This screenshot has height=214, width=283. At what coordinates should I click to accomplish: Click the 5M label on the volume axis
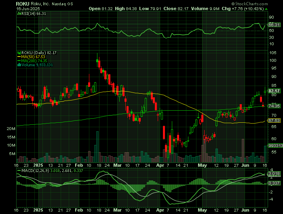pyautogui.click(x=12, y=154)
